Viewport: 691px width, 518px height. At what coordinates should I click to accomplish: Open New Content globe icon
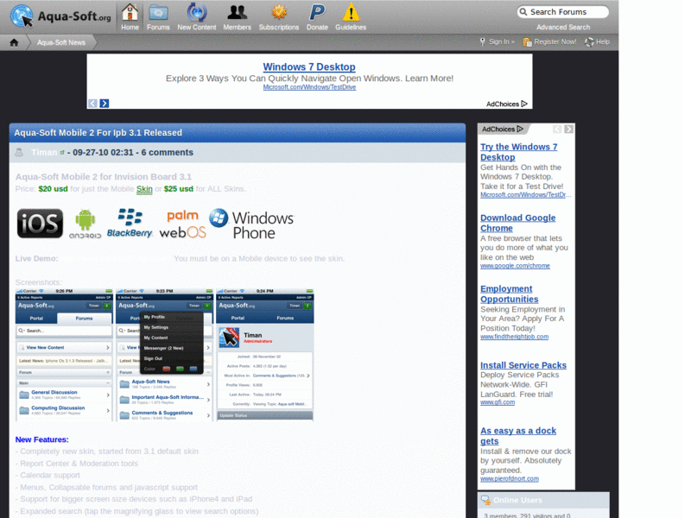tap(197, 12)
